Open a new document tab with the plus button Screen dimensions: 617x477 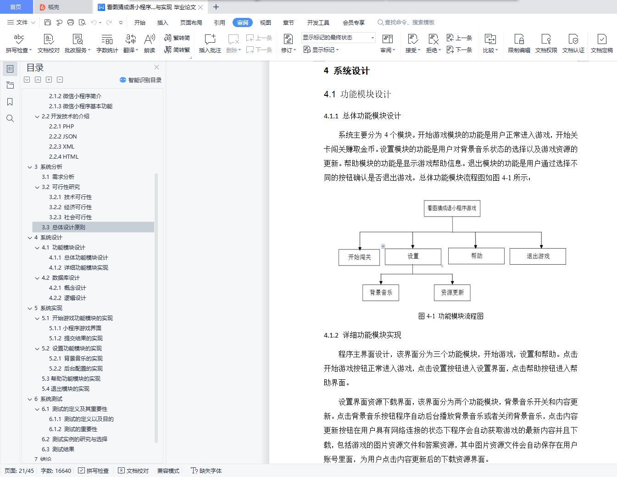pyautogui.click(x=216, y=7)
